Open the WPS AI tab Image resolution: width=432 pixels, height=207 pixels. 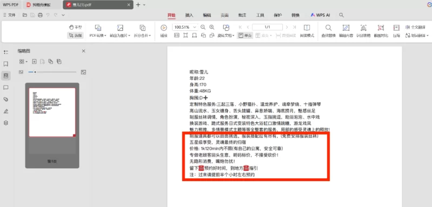click(x=320, y=16)
